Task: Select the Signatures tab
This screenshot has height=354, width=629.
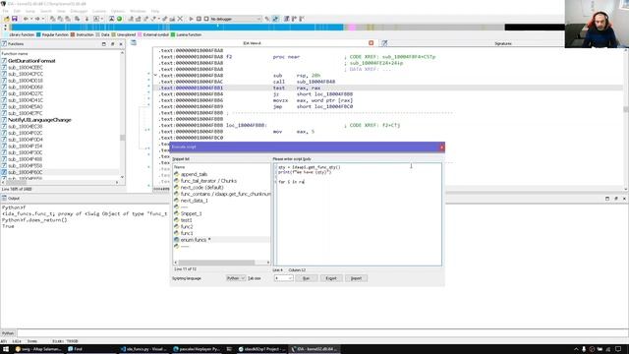Action: coord(503,43)
